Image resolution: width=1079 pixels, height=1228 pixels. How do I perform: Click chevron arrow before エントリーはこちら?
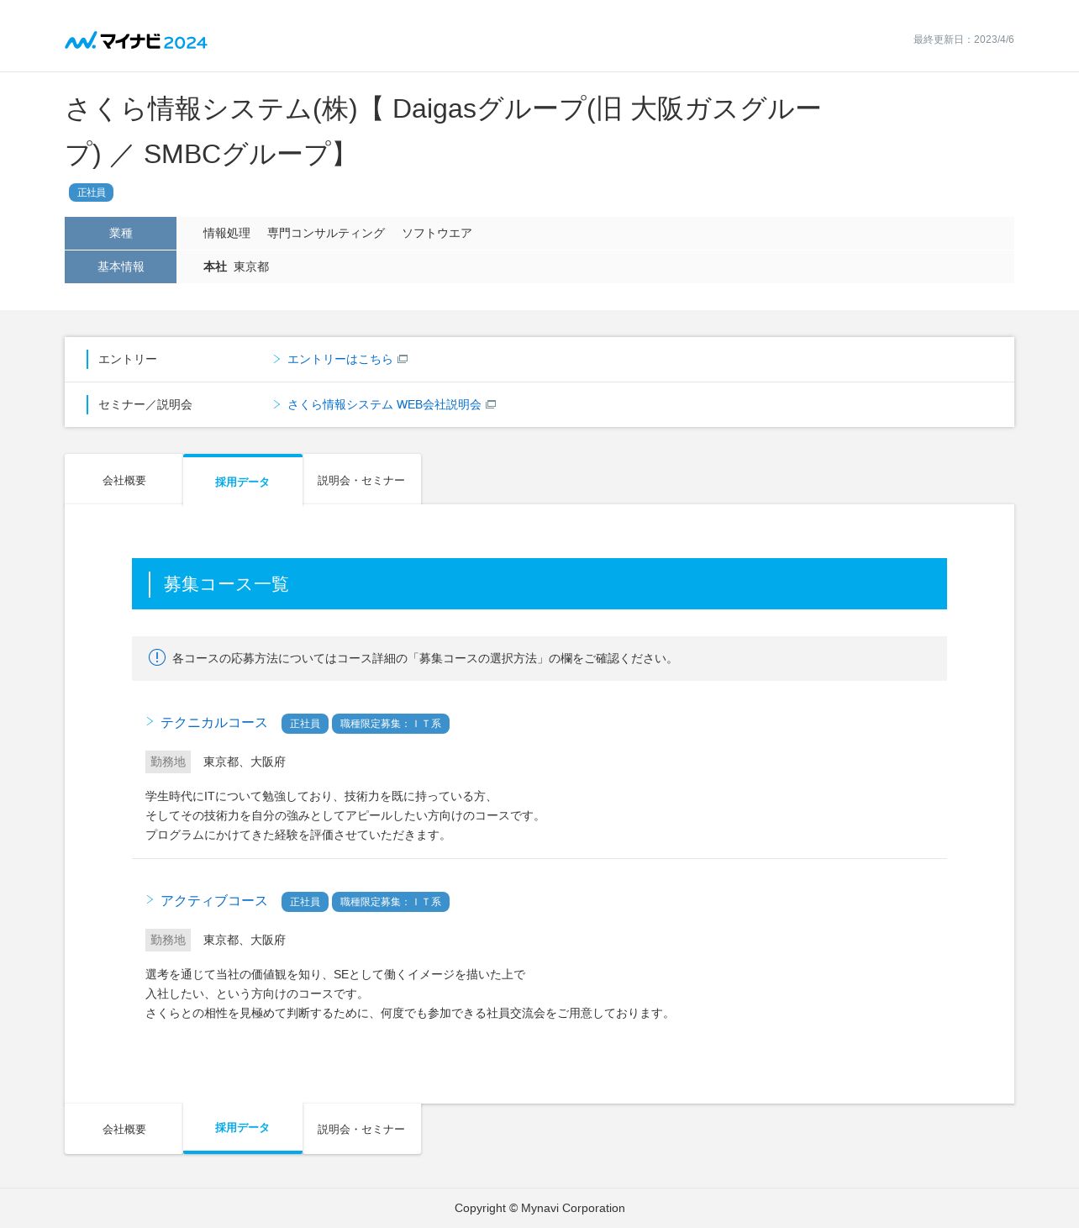[276, 359]
